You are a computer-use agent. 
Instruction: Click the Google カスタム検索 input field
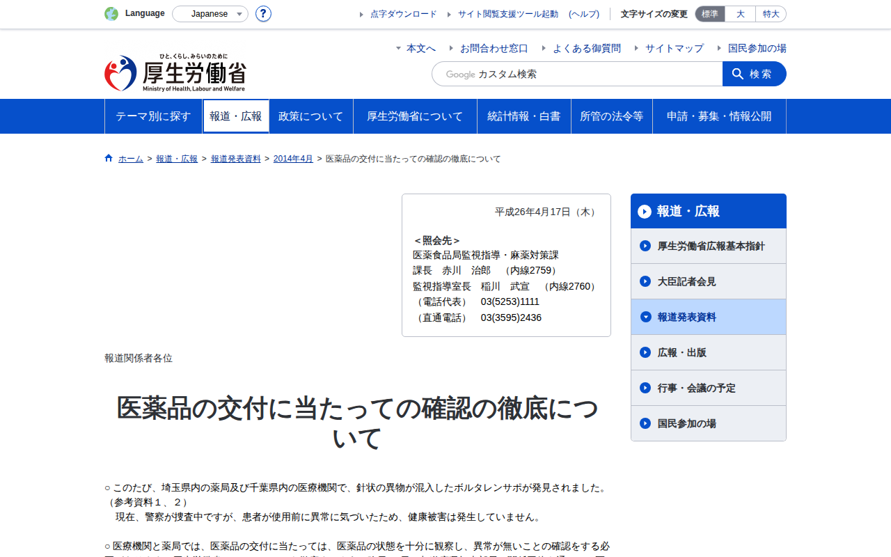(x=577, y=74)
